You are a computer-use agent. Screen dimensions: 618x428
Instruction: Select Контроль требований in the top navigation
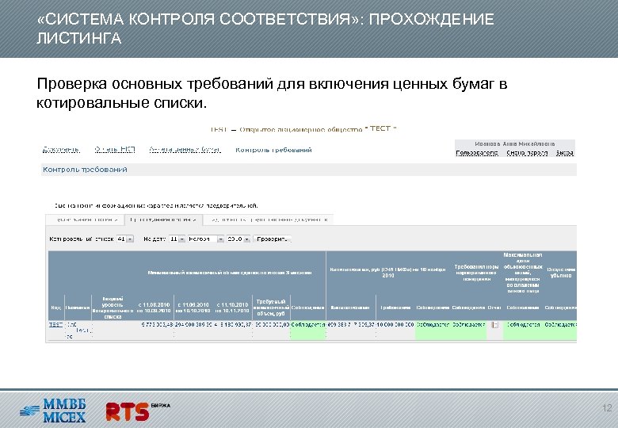coord(273,150)
